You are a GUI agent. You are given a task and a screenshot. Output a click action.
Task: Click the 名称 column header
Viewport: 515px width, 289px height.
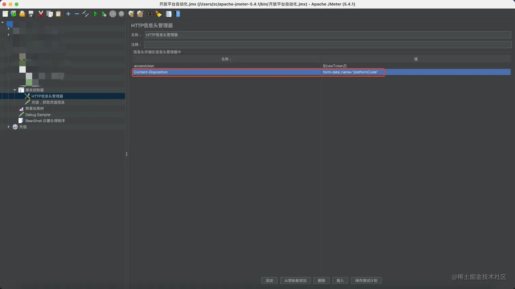click(227, 59)
